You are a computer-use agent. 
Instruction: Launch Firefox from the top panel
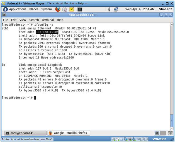point(58,9)
